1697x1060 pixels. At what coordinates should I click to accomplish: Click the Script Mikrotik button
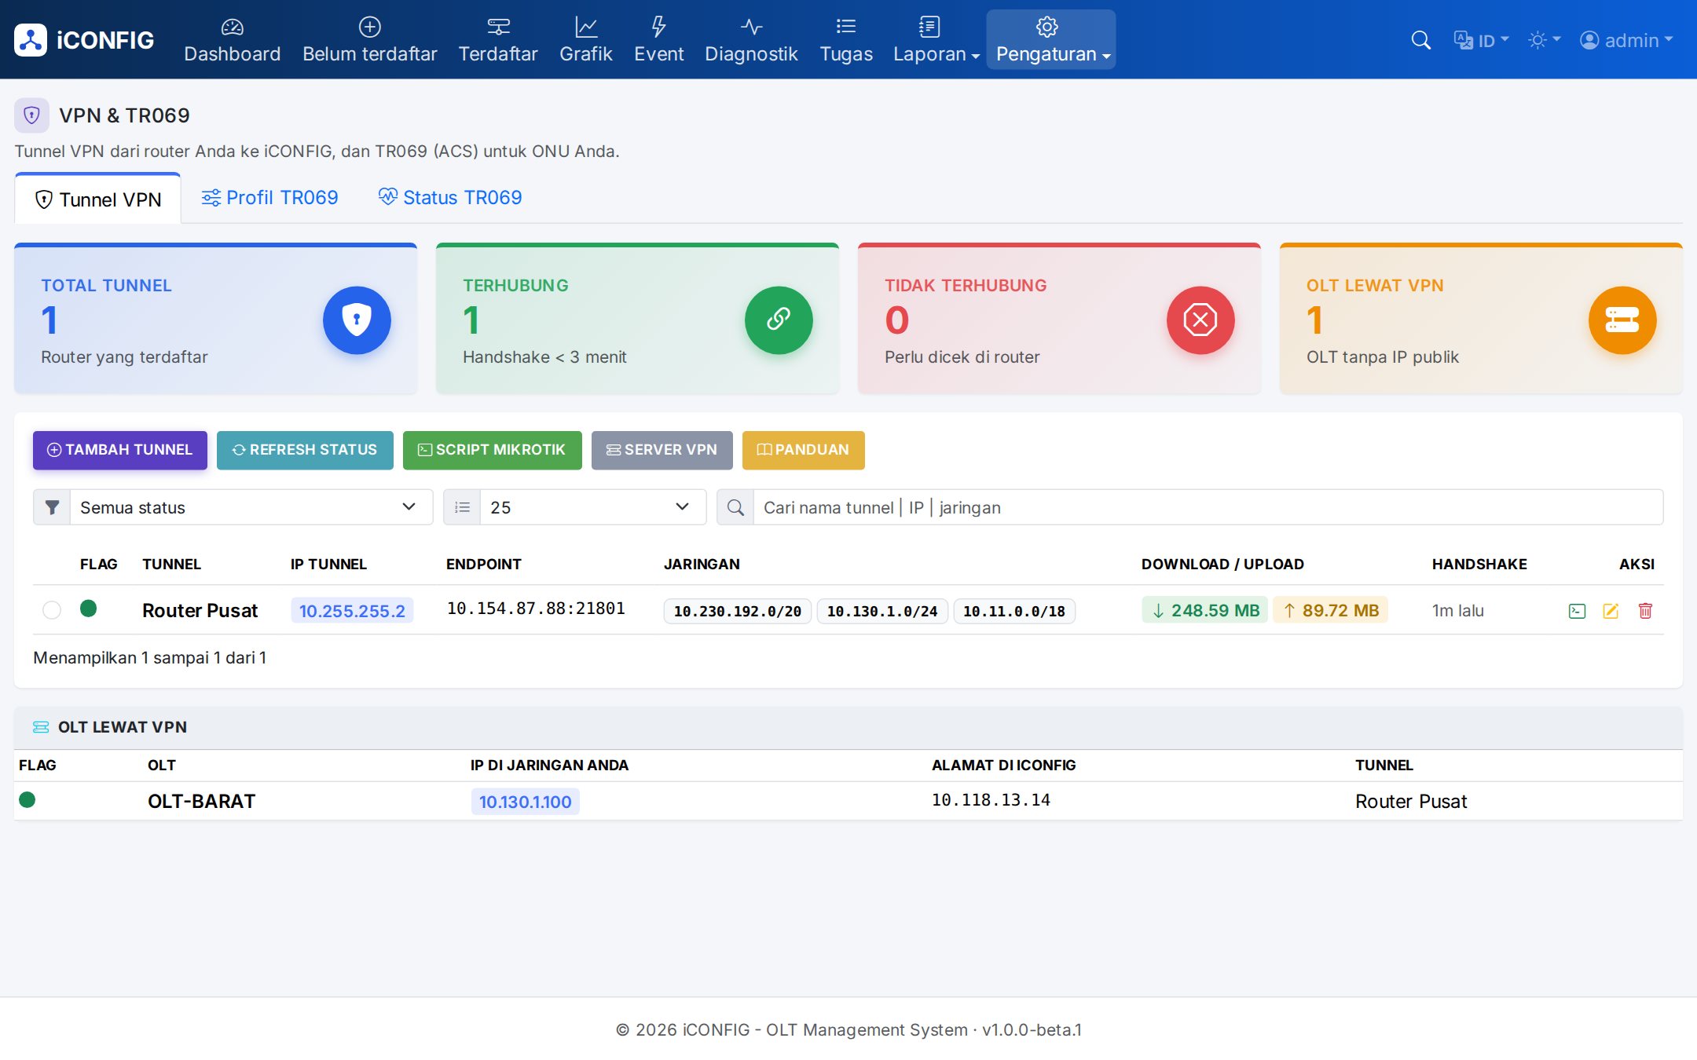(493, 450)
